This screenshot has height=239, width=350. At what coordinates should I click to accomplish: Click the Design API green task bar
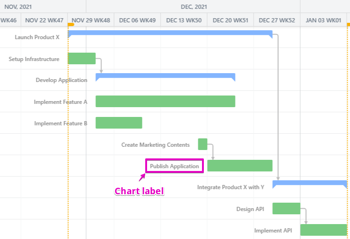pyautogui.click(x=286, y=208)
